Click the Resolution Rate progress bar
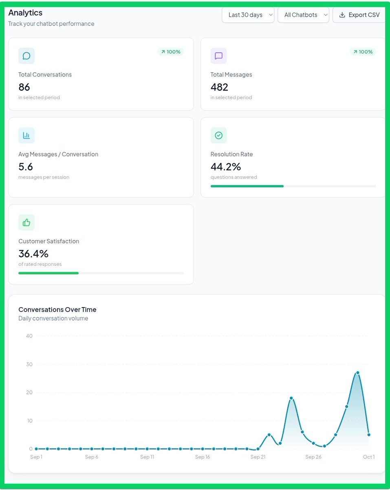390x490 pixels. [x=293, y=186]
